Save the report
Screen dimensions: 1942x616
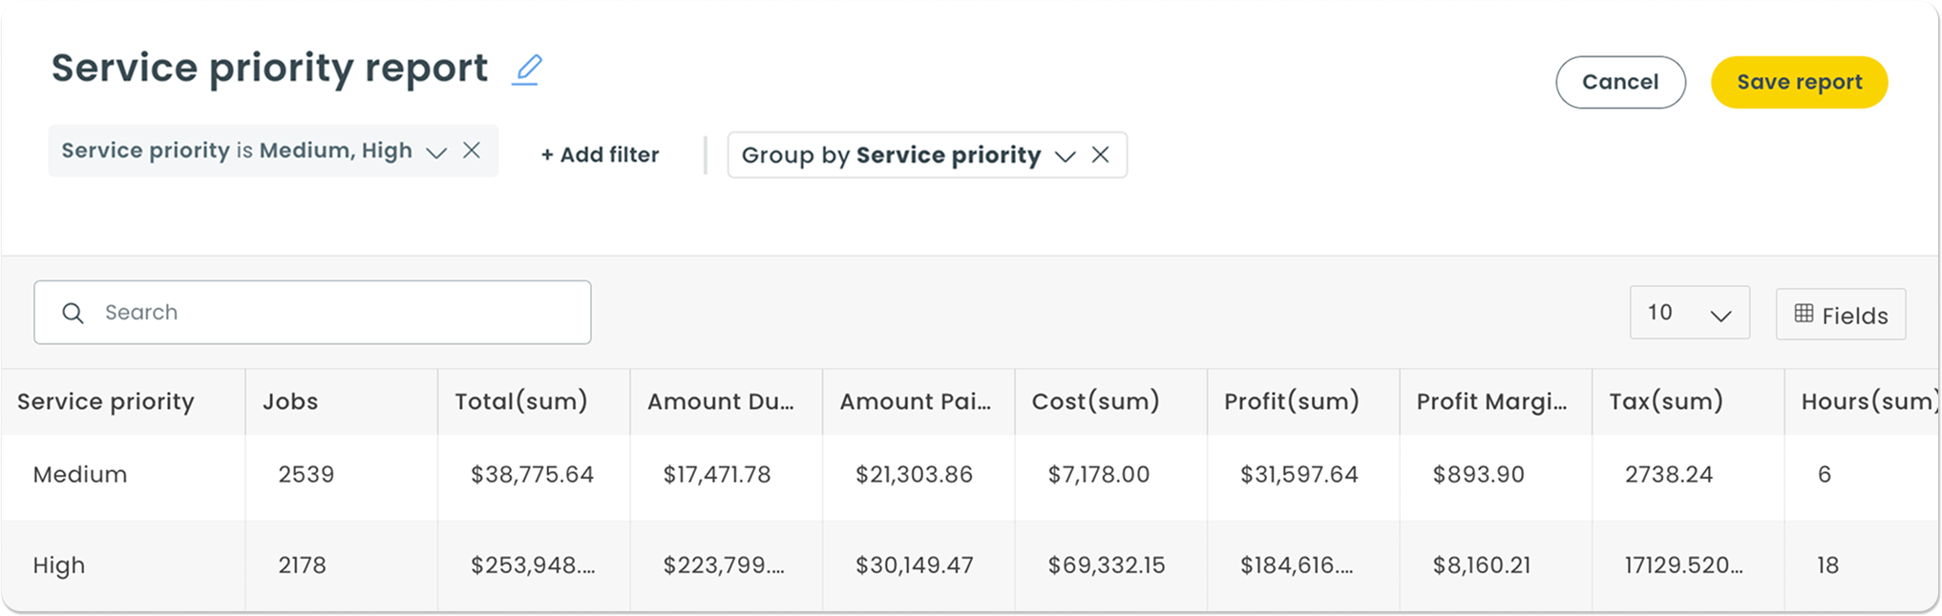pyautogui.click(x=1799, y=82)
